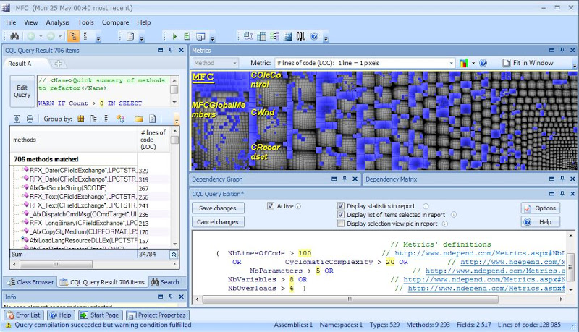Open the green report document icon
Image resolution: width=579 pixels, height=332 pixels.
[187, 36]
